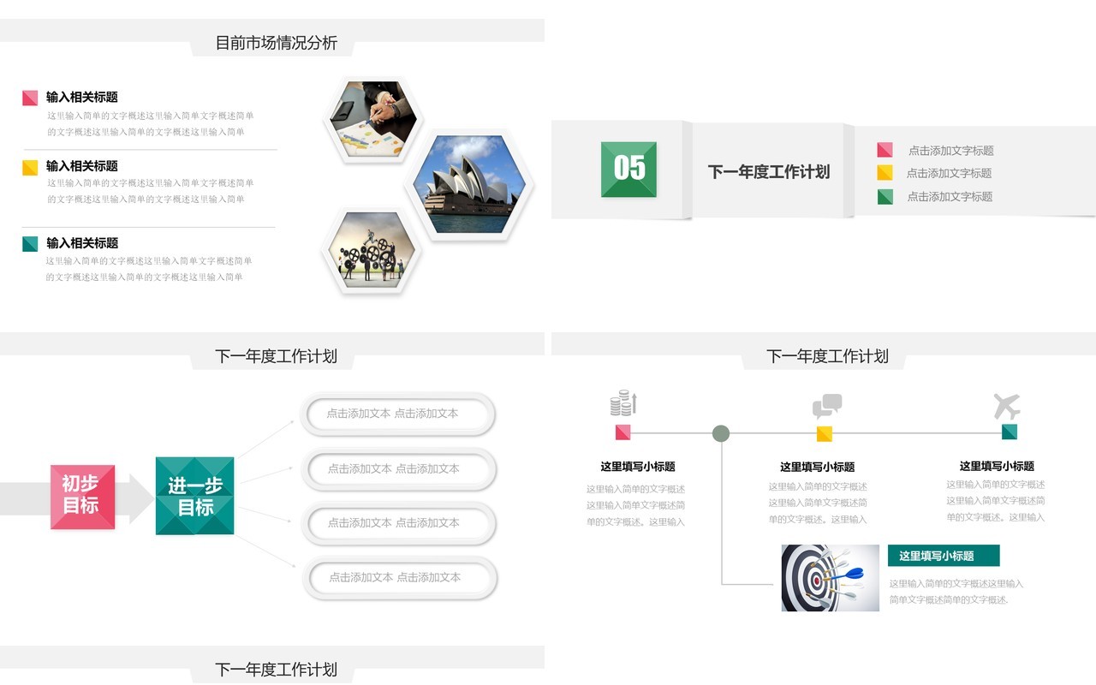The image size is (1096, 685).
Task: Select the Sydney Opera House hexagon photo
Action: (x=469, y=184)
